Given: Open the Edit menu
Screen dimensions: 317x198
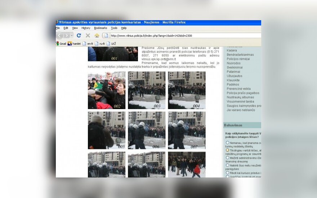Looking at the screenshot, I should coord(66,28).
